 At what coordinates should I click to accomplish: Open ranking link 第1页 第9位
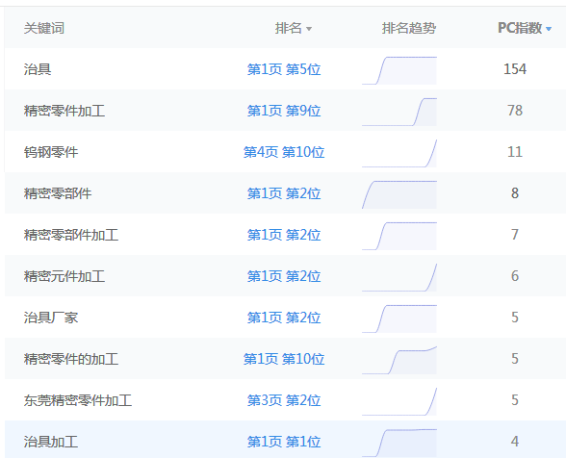pyautogui.click(x=284, y=111)
